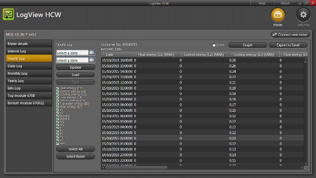Click the LogView HCW logo icon

tap(8, 14)
